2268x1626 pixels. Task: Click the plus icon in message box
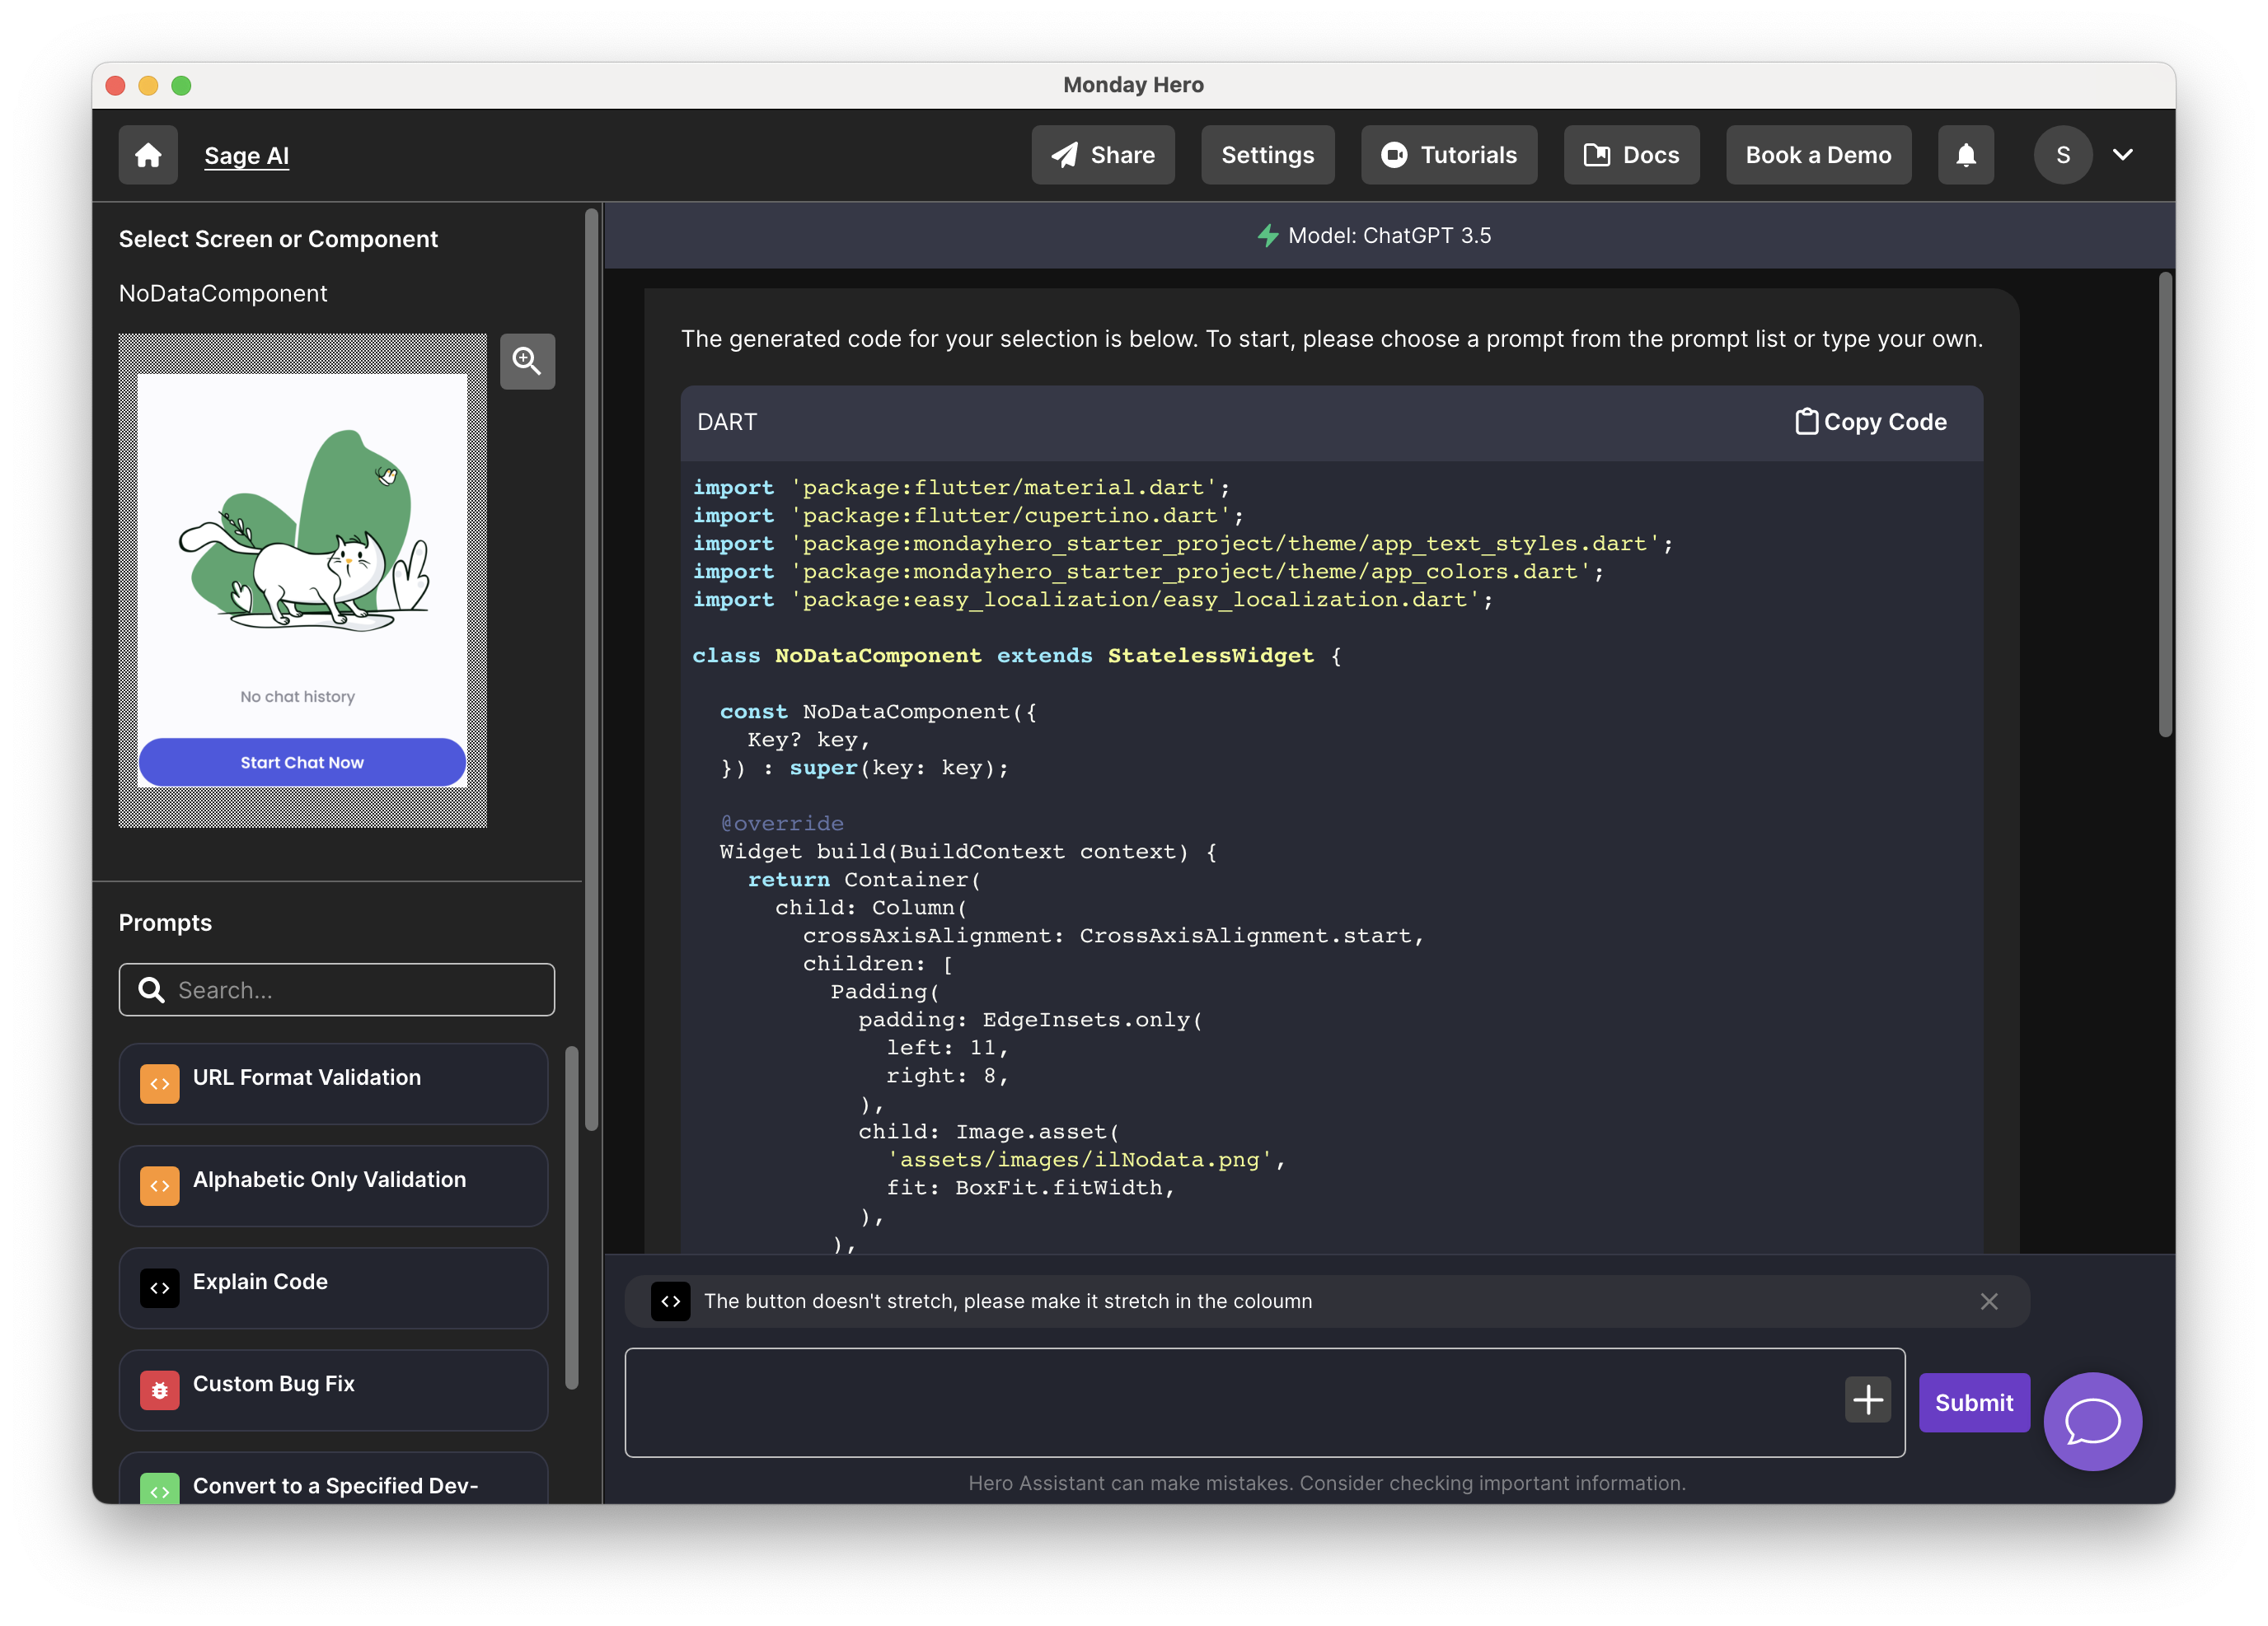(1867, 1399)
